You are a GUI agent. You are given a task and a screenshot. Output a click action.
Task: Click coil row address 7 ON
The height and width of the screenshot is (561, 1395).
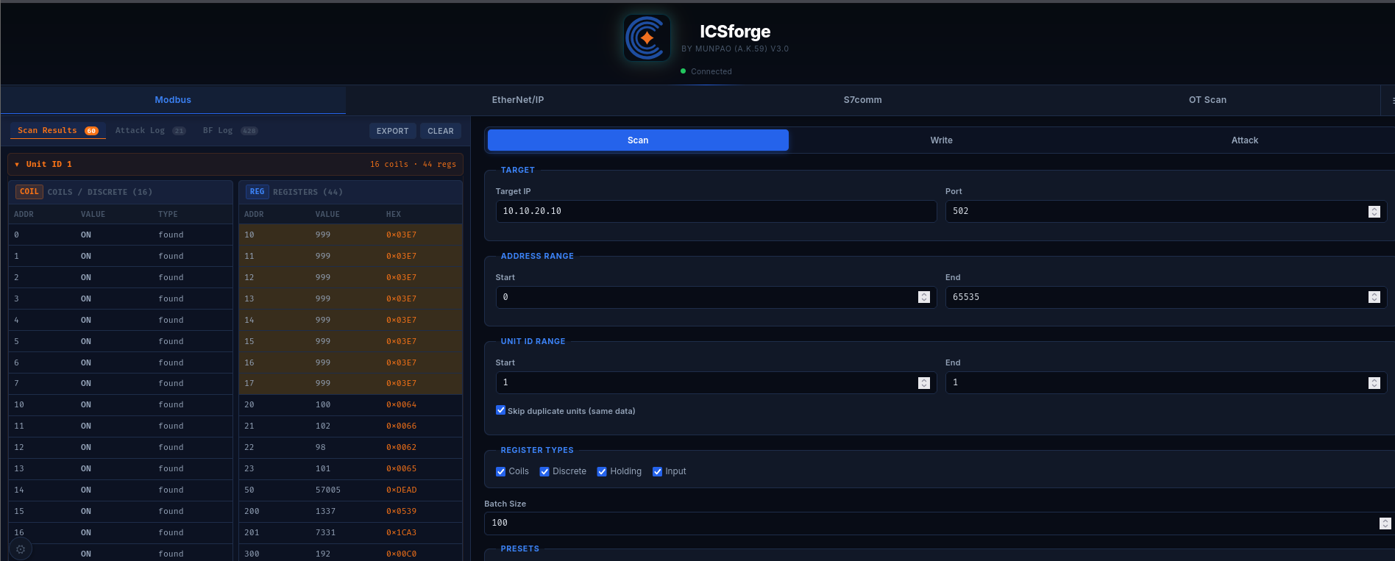click(x=86, y=383)
